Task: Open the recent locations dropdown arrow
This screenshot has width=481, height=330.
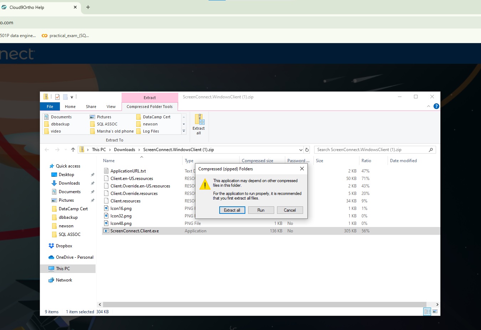Action: tap(66, 150)
